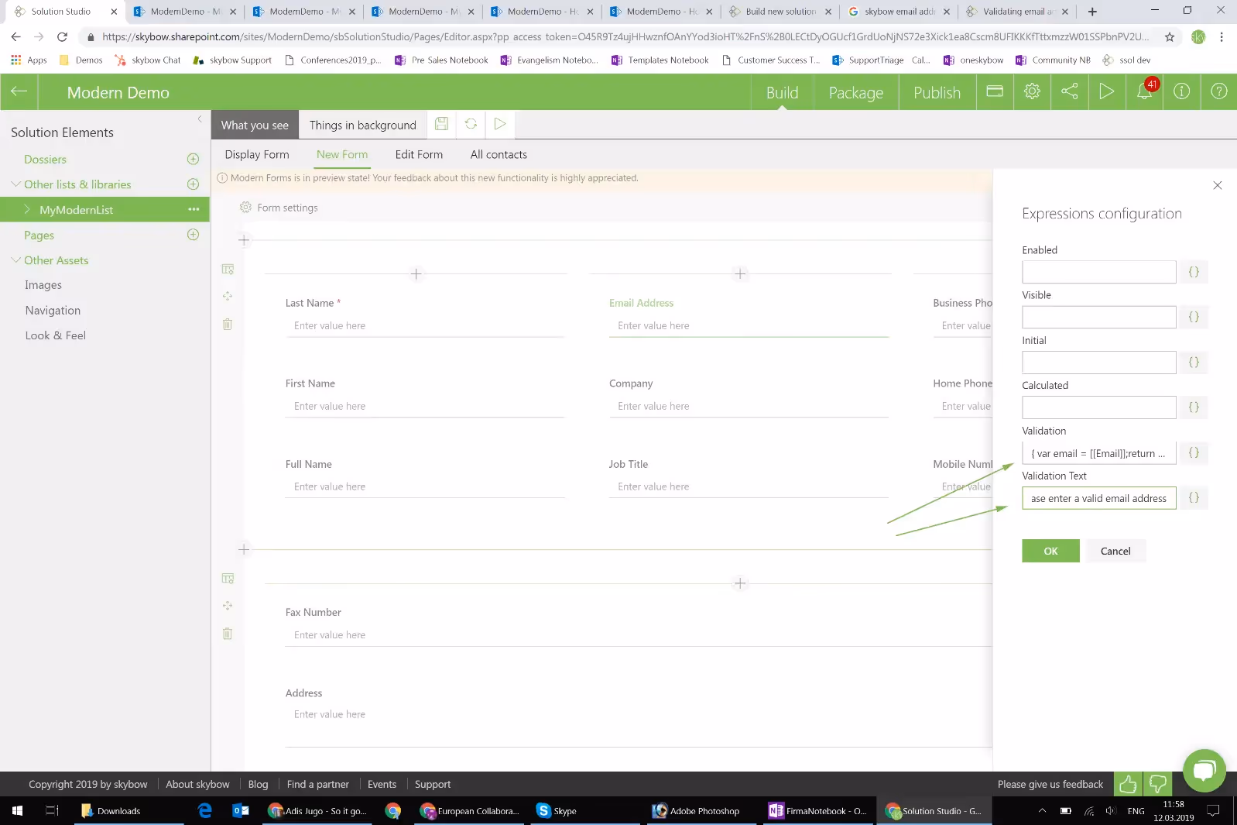The width and height of the screenshot is (1237, 825).
Task: Open expression builder for Visible
Action: [x=1194, y=317]
